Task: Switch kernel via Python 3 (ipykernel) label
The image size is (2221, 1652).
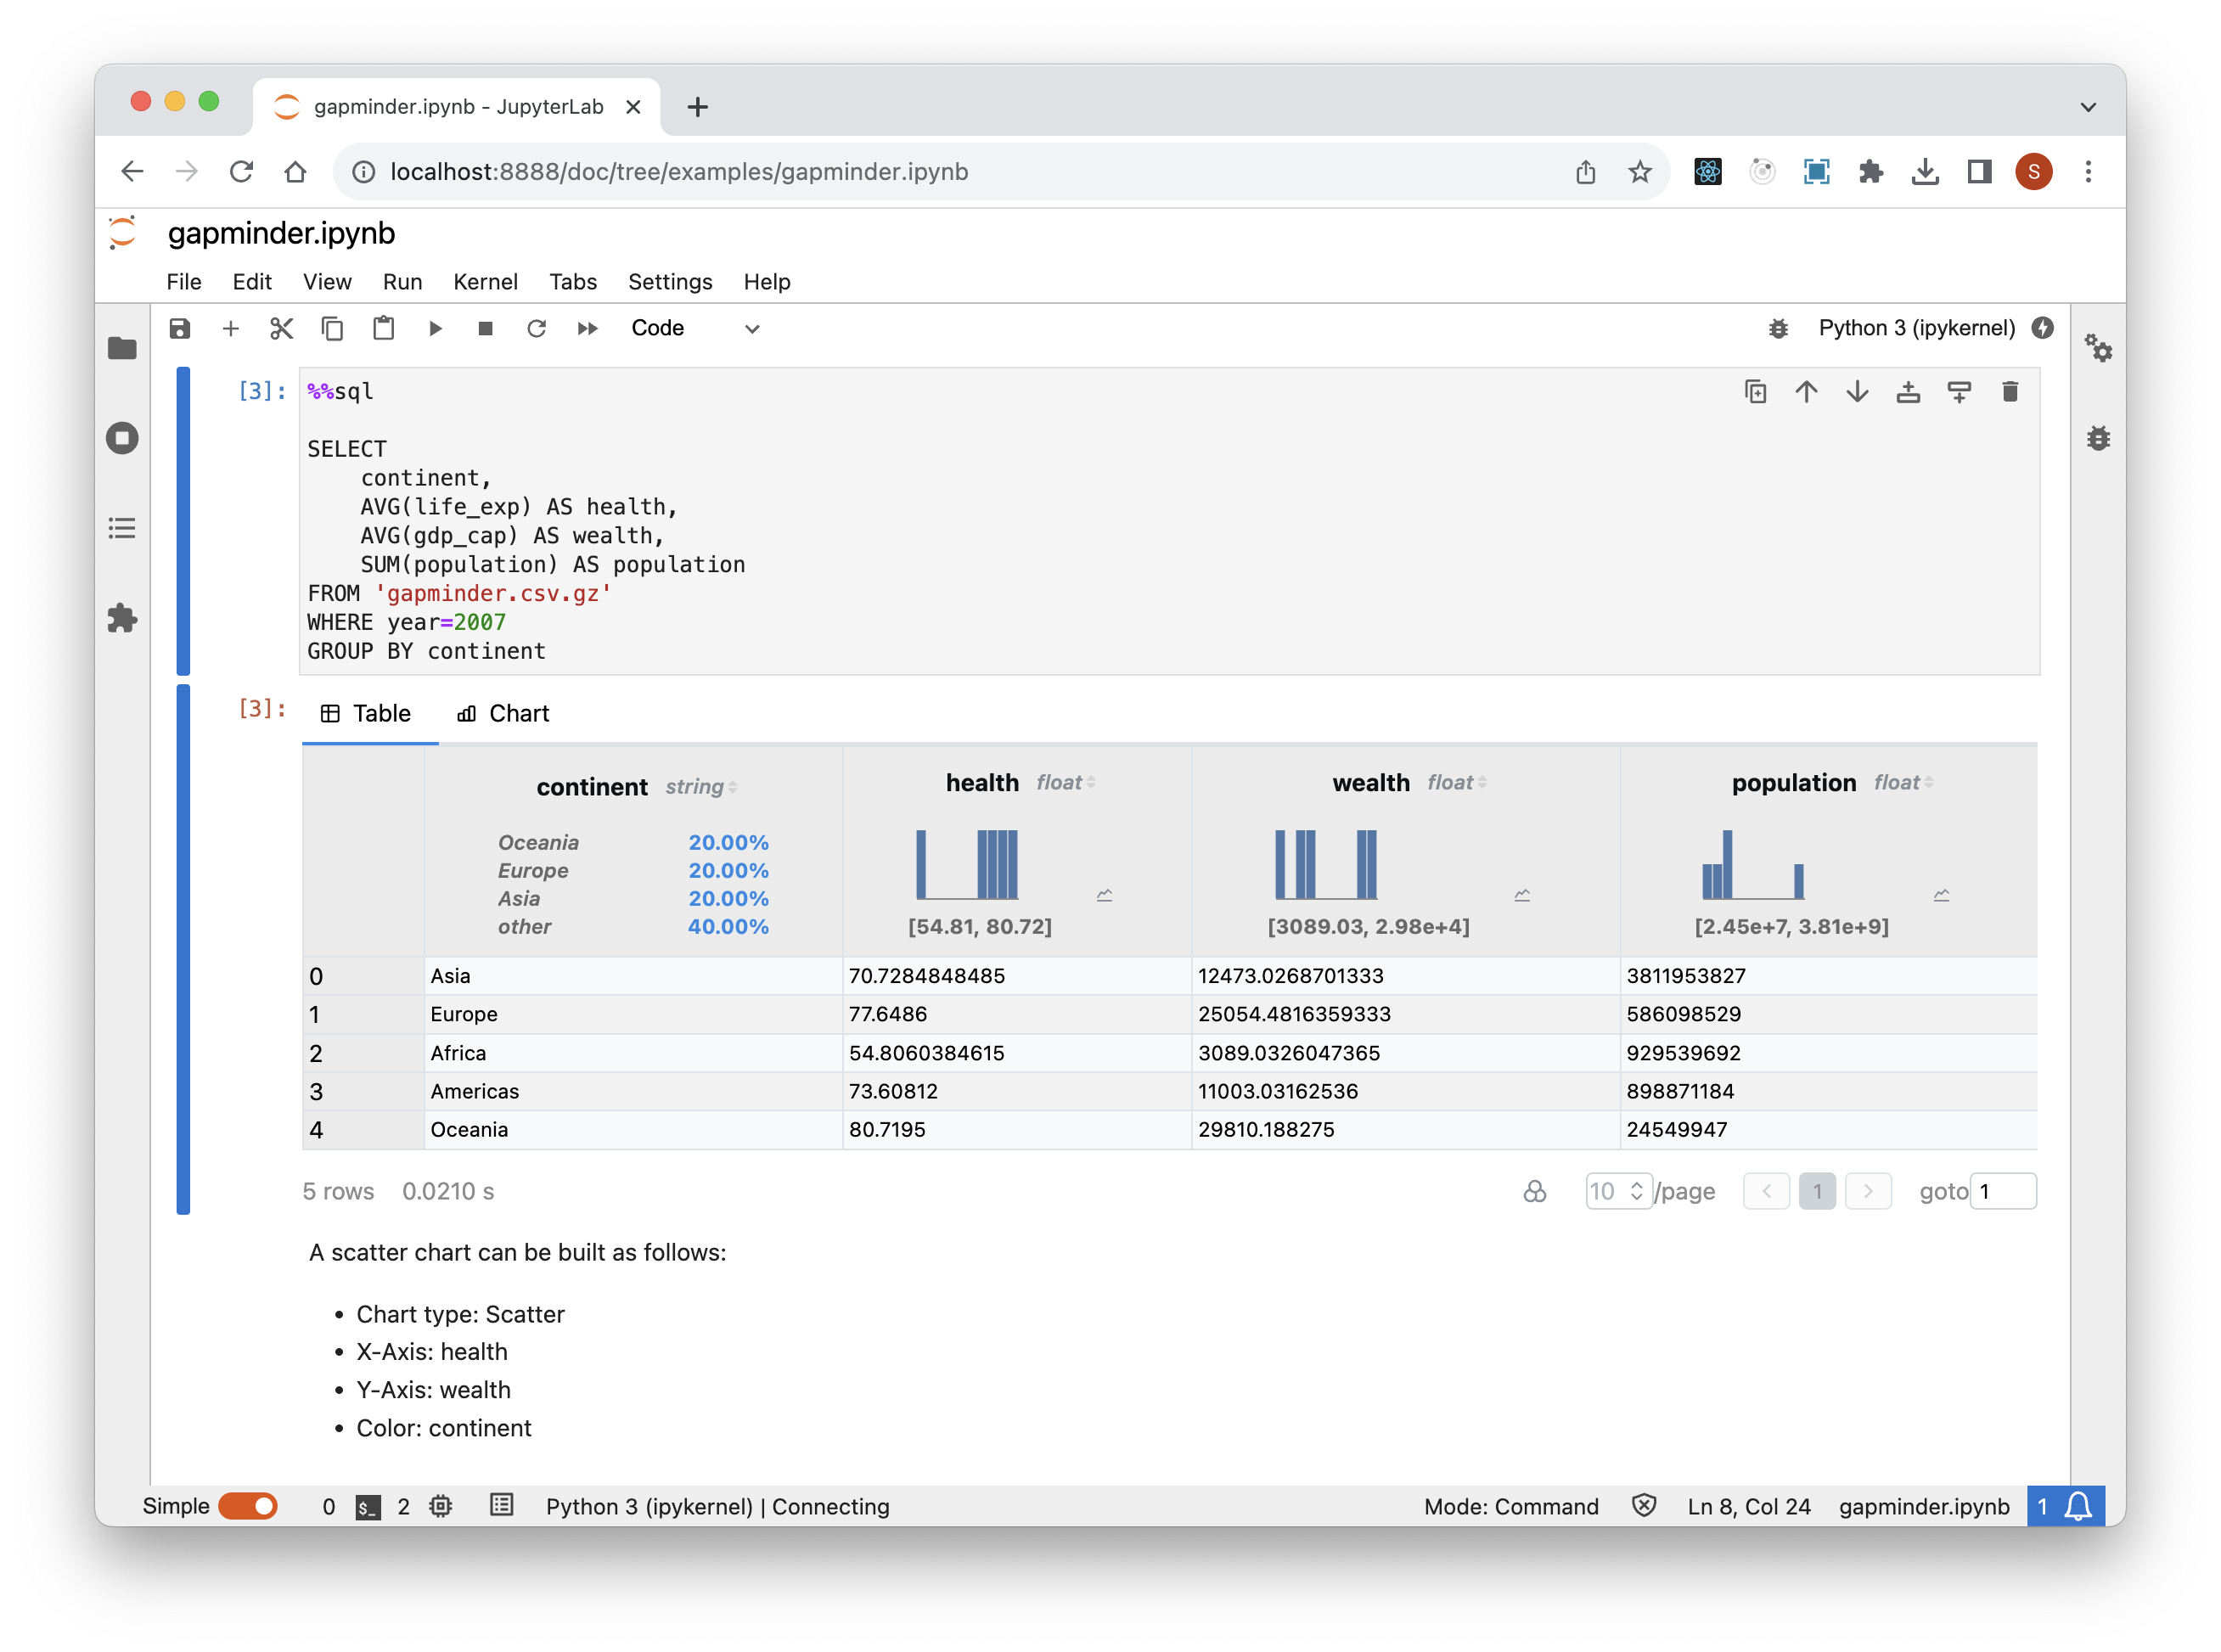Action: pyautogui.click(x=1916, y=329)
